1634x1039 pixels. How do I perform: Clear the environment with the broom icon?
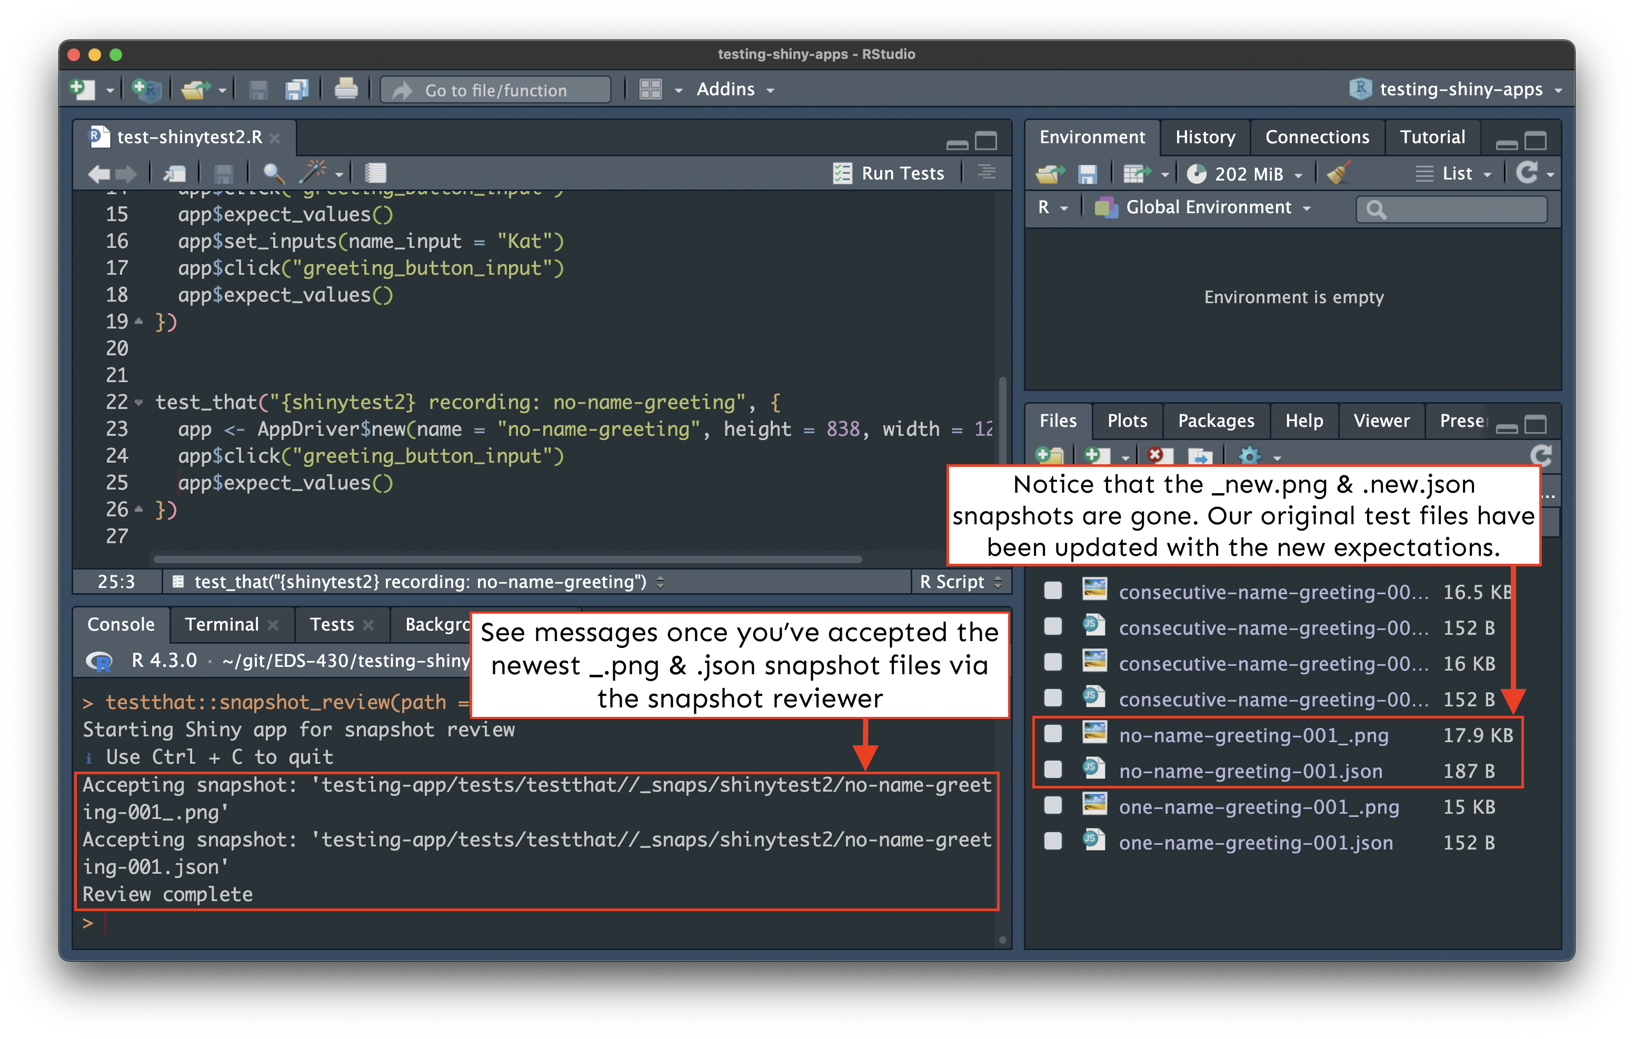(1339, 174)
